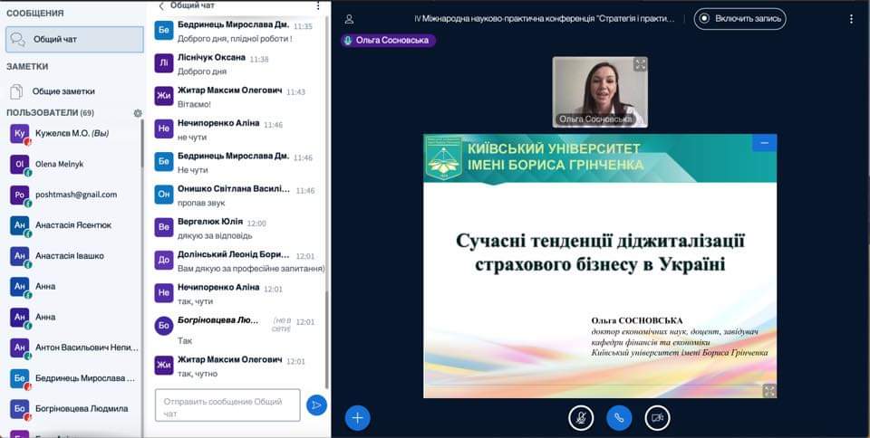Open the main options three-dot menu
The image size is (870, 438).
[851, 19]
